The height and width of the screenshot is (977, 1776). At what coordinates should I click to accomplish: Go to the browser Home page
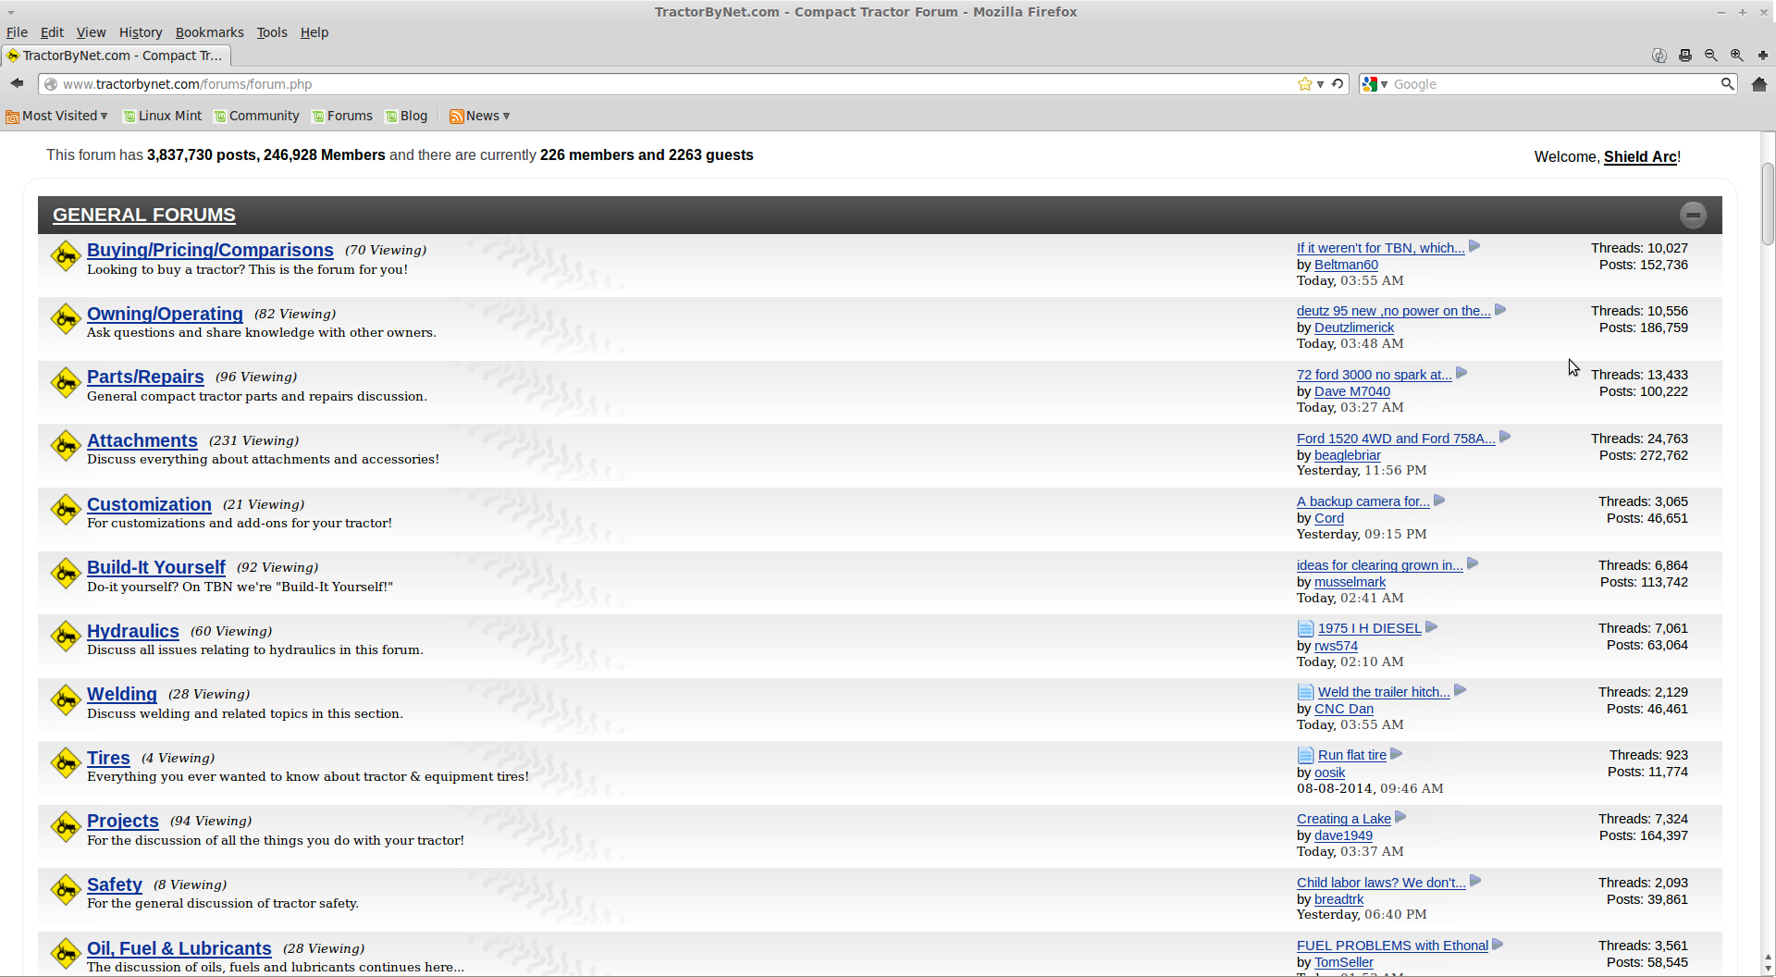pyautogui.click(x=1758, y=84)
